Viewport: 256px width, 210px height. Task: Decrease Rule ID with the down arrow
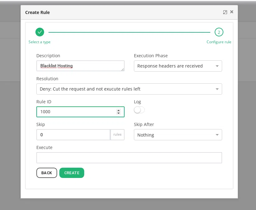coord(118,113)
